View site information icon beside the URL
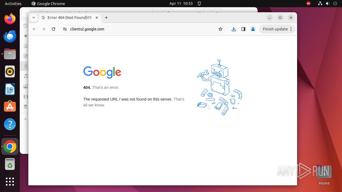The image size is (342, 192). pyautogui.click(x=65, y=29)
